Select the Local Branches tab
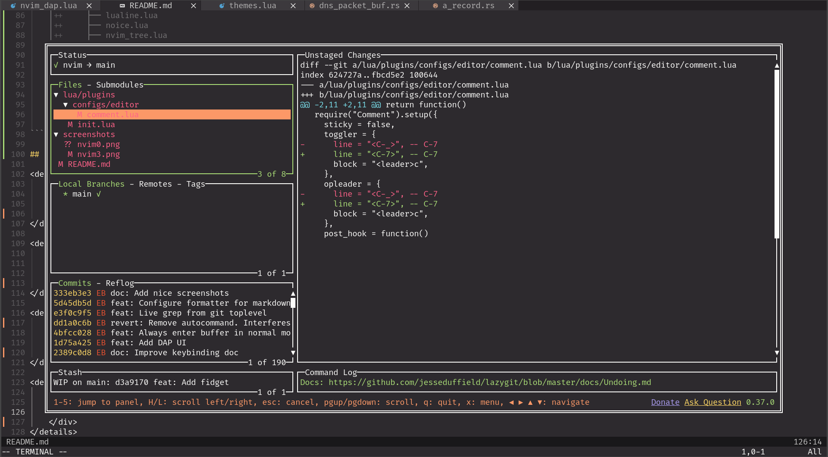The image size is (828, 457). coord(91,184)
